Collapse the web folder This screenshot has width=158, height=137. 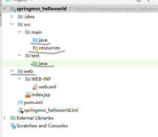(x=12, y=71)
